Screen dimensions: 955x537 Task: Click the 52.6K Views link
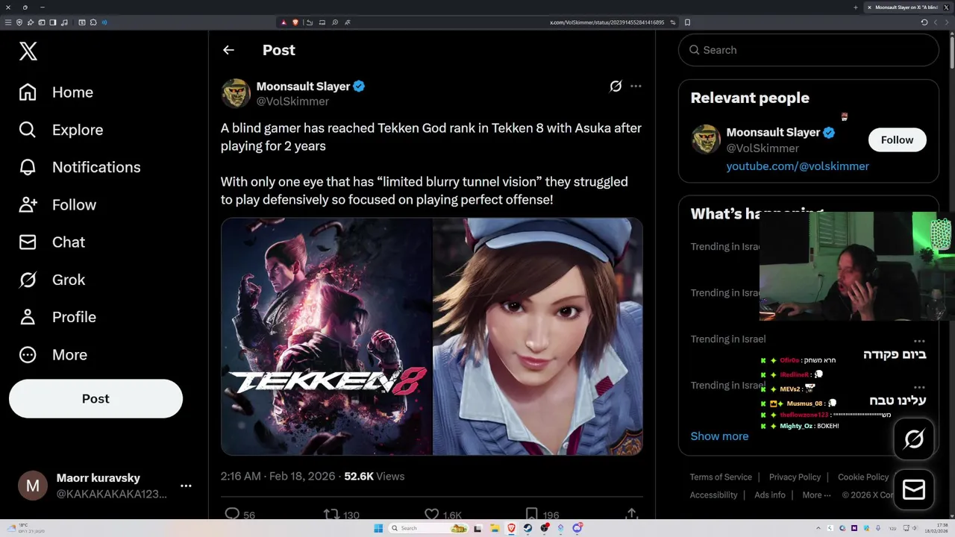point(374,476)
